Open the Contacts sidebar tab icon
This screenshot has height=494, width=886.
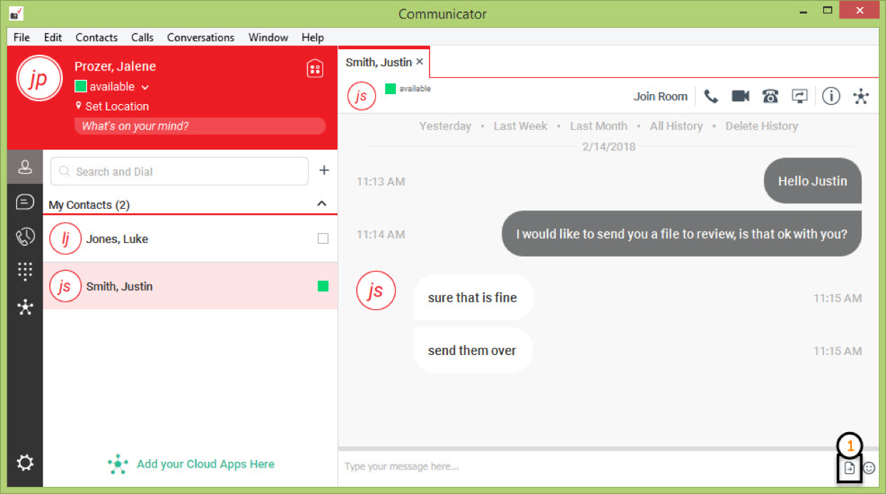tap(25, 168)
